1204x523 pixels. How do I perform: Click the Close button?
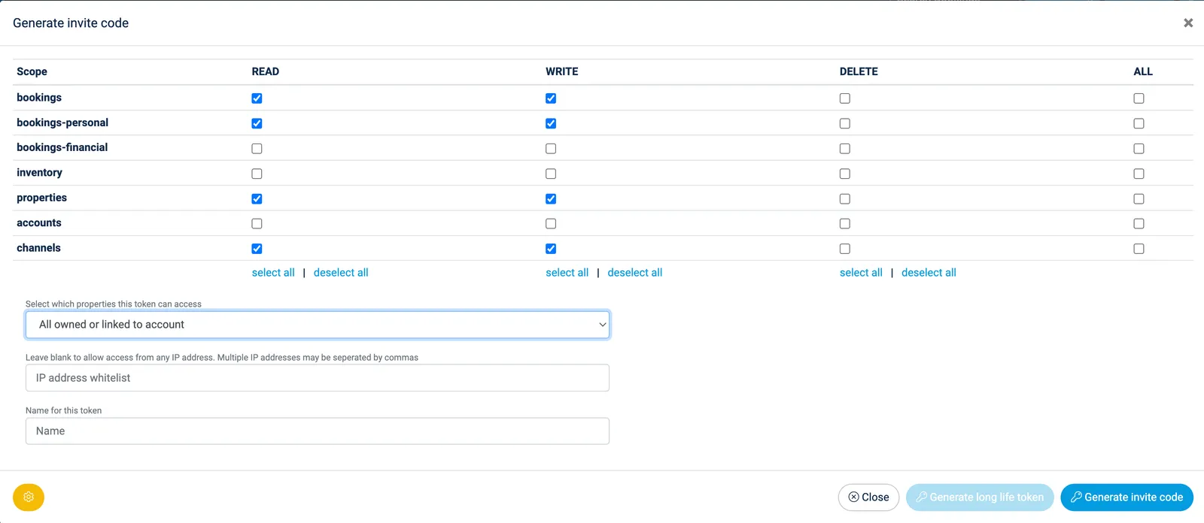pos(868,497)
